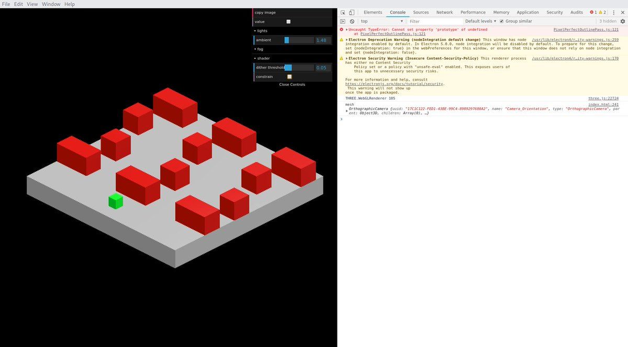628x347 pixels.
Task: Toggle the device toolbar icon
Action: (x=352, y=13)
